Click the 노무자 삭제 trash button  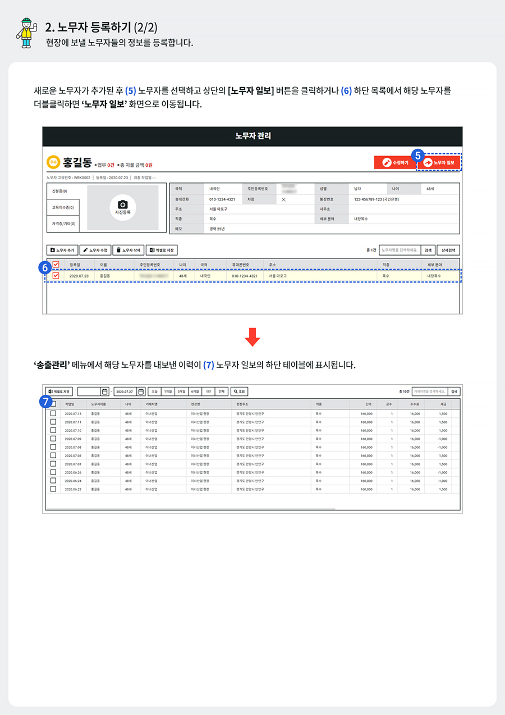click(128, 250)
